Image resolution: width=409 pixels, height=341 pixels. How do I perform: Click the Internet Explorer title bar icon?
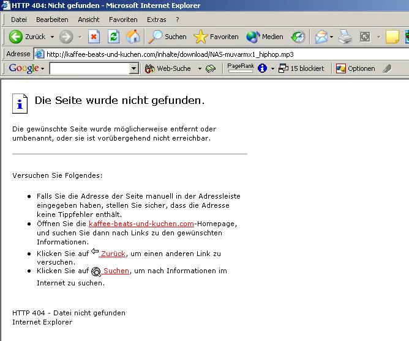pos(6,5)
